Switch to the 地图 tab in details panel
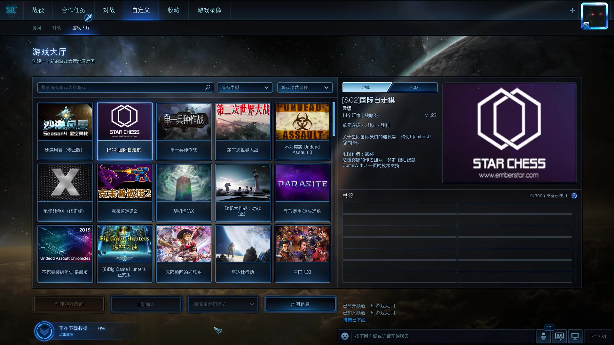Image resolution: width=614 pixels, height=345 pixels. (366, 87)
